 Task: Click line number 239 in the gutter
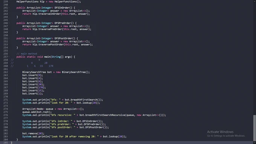point(6,2)
